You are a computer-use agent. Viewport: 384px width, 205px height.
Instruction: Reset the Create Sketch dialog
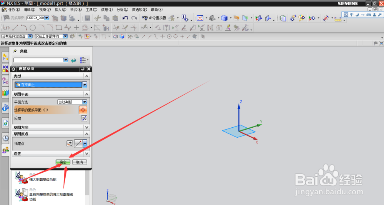point(83,69)
